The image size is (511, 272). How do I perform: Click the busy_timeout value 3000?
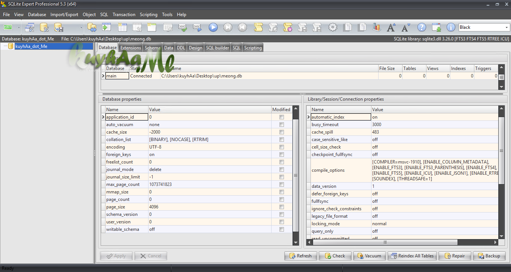coord(377,125)
